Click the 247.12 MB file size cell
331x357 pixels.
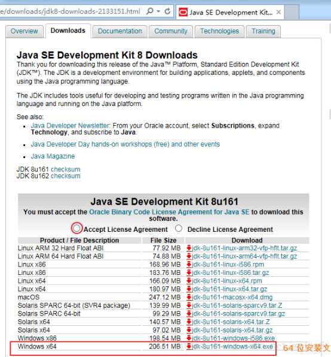click(165, 297)
